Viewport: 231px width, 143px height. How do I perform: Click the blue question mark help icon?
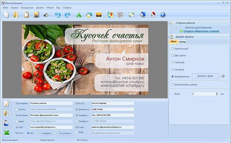(163, 15)
